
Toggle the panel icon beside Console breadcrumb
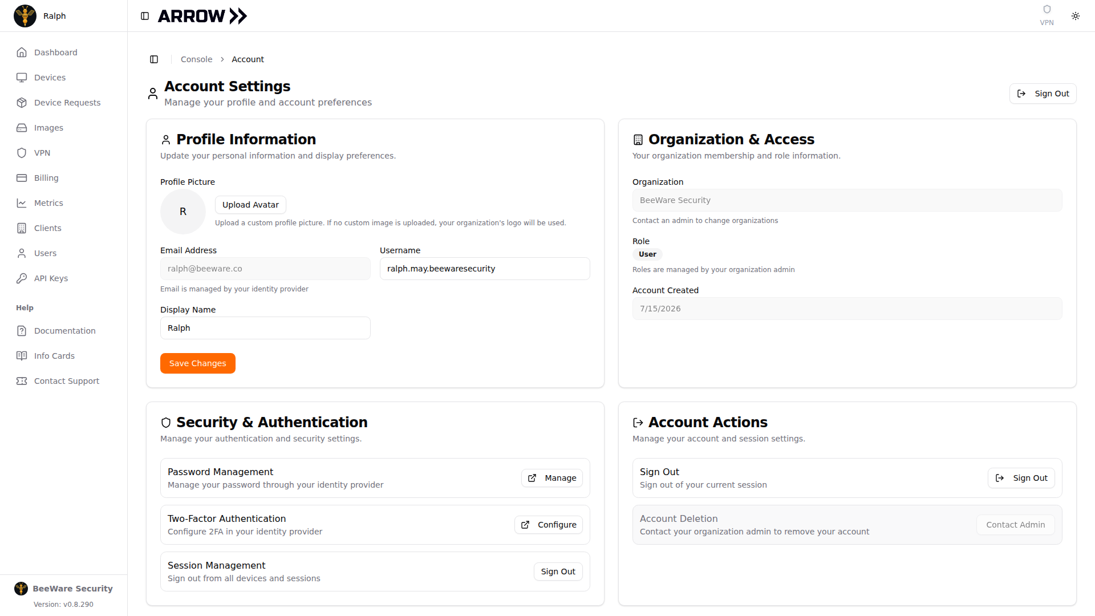154,59
